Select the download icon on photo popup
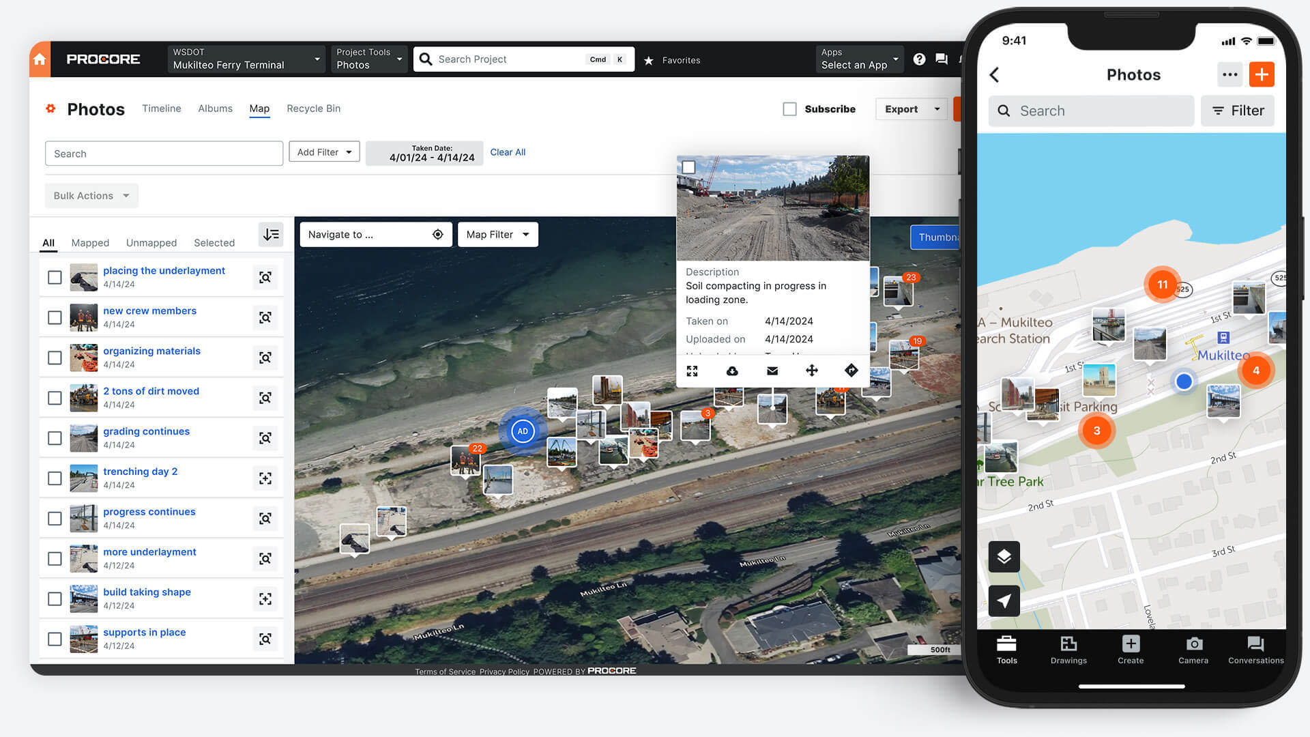Image resolution: width=1310 pixels, height=737 pixels. coord(731,370)
